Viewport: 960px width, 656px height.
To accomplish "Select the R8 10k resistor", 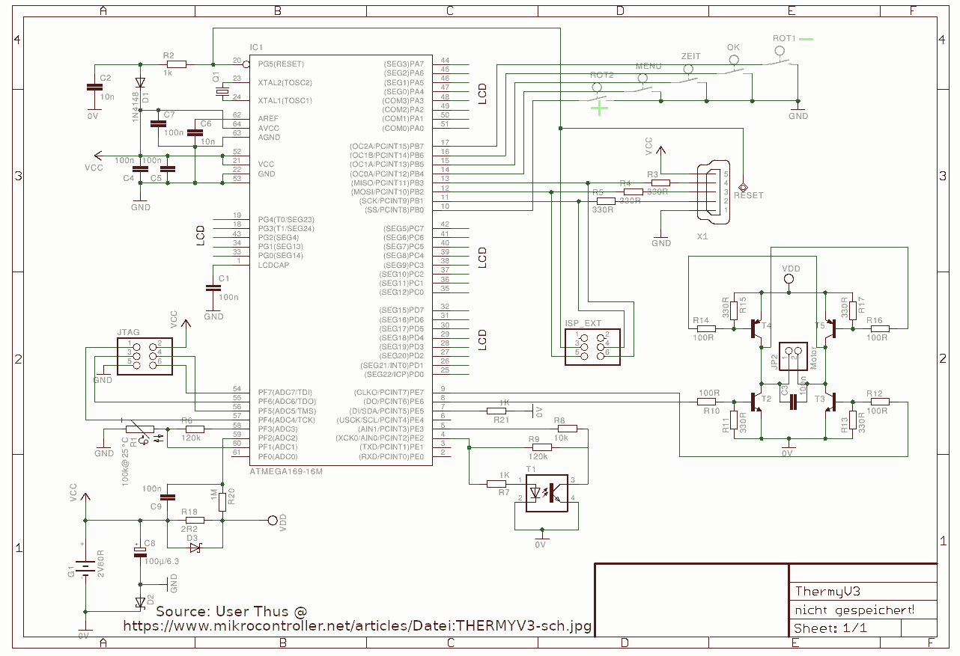I will (x=567, y=429).
